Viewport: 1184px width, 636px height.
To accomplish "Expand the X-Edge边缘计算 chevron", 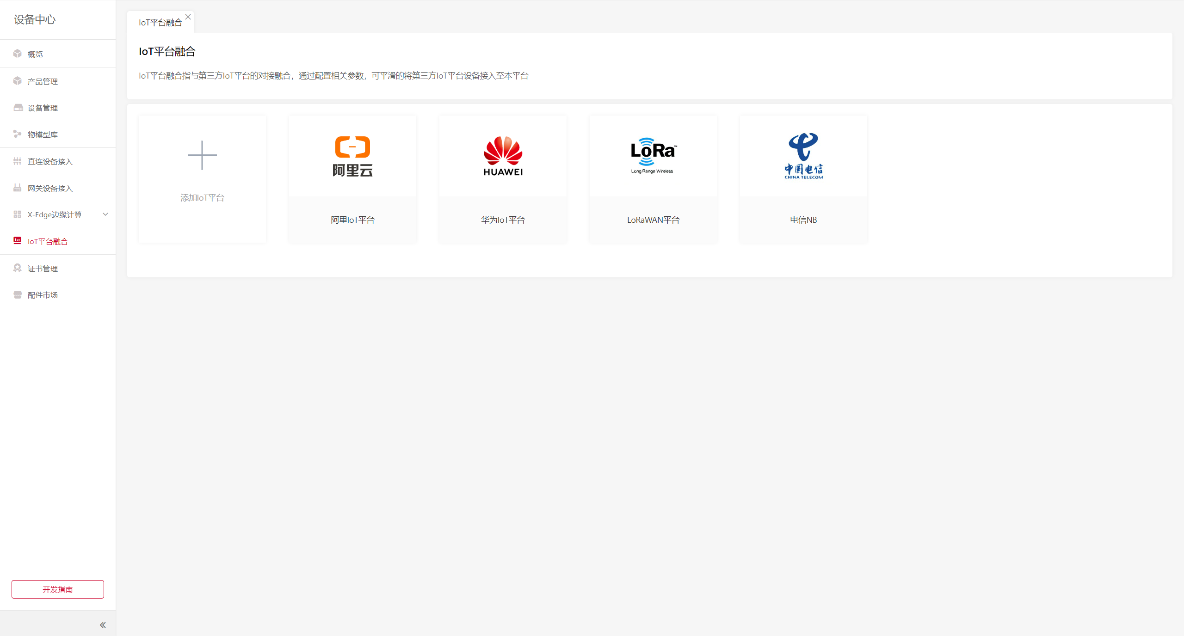I will point(105,214).
